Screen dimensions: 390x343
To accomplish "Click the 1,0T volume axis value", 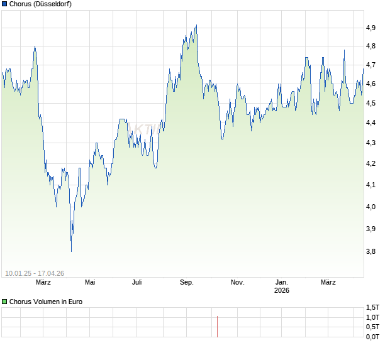I will click(x=372, y=317).
